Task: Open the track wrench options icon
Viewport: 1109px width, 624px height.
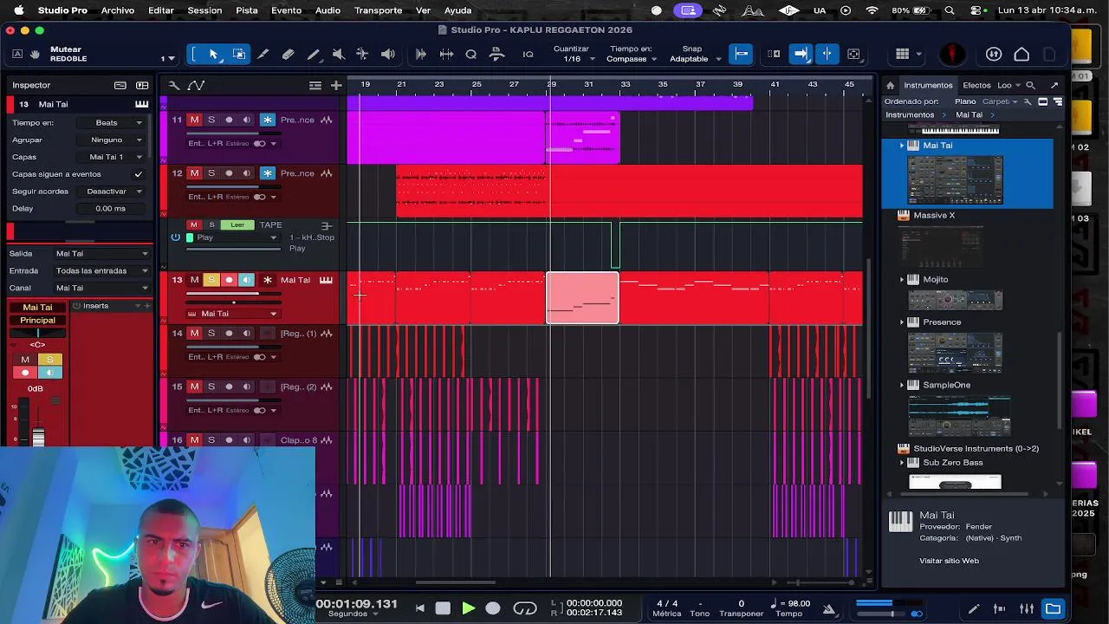Action: (x=173, y=85)
